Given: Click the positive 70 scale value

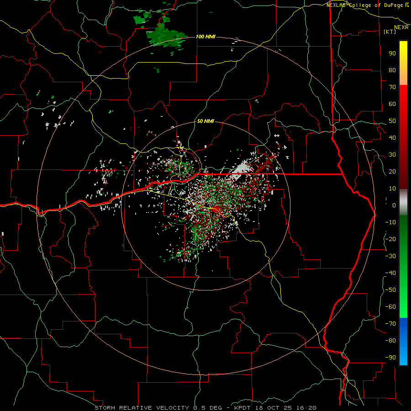Looking at the screenshot, I should pos(392,87).
